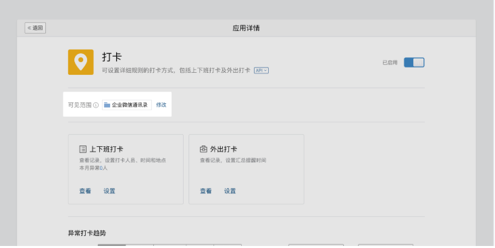The image size is (495, 248).
Task: Click the info icon beside 可见范围
Action: coord(96,105)
